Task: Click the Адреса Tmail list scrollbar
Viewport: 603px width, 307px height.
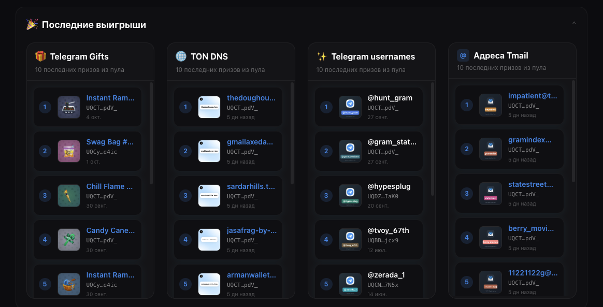Action: click(x=574, y=131)
